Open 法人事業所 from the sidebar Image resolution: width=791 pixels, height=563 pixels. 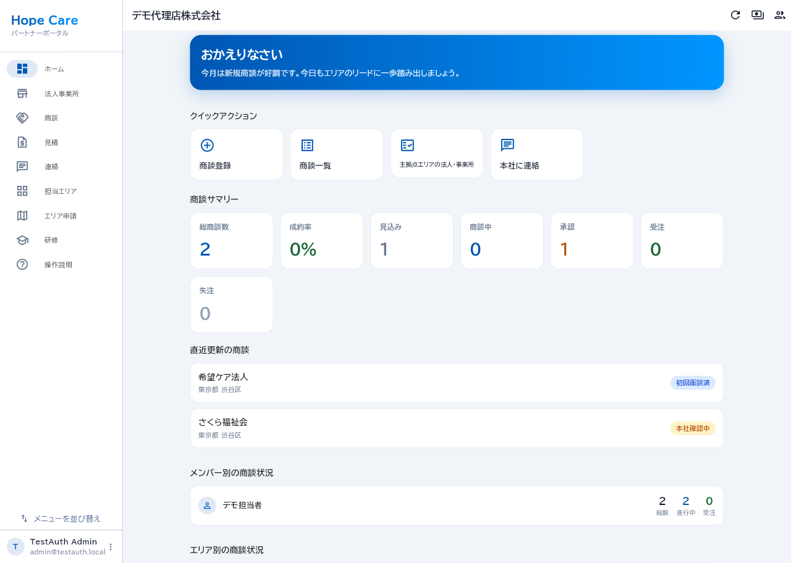click(x=61, y=94)
